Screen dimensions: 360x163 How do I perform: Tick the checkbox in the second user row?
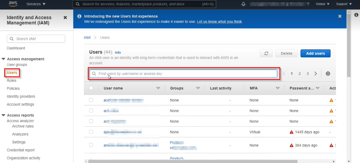(x=91, y=110)
